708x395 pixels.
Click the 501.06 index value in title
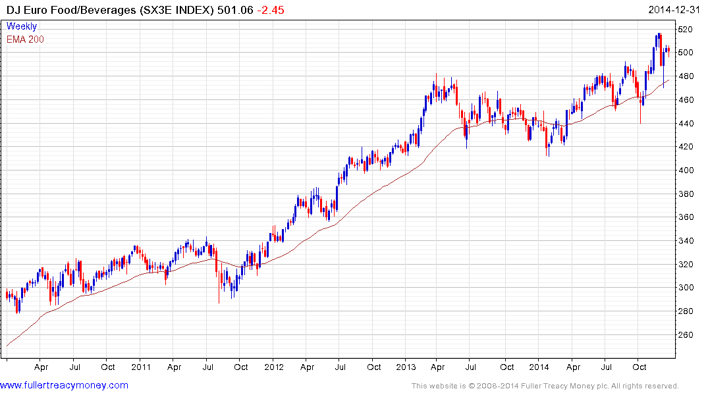pos(235,10)
